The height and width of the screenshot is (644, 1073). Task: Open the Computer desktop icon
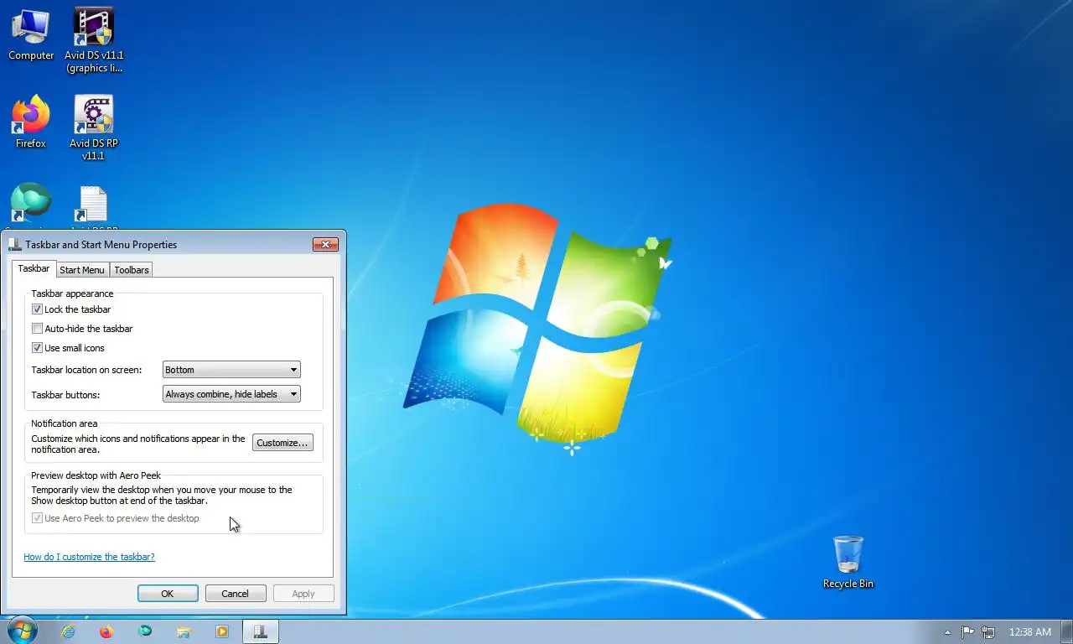click(31, 35)
